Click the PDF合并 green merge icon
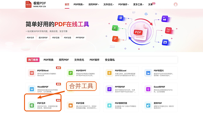Screen dimensions: 203x114 (32, 105)
